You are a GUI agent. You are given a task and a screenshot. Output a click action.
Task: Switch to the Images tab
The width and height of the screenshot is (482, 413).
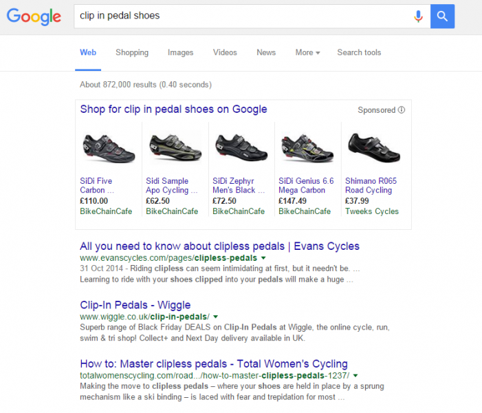[x=180, y=52]
